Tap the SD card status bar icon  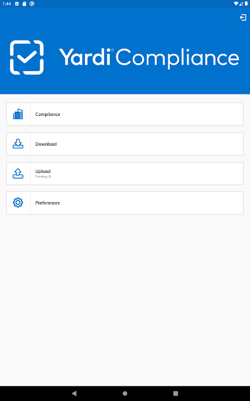point(24,4)
